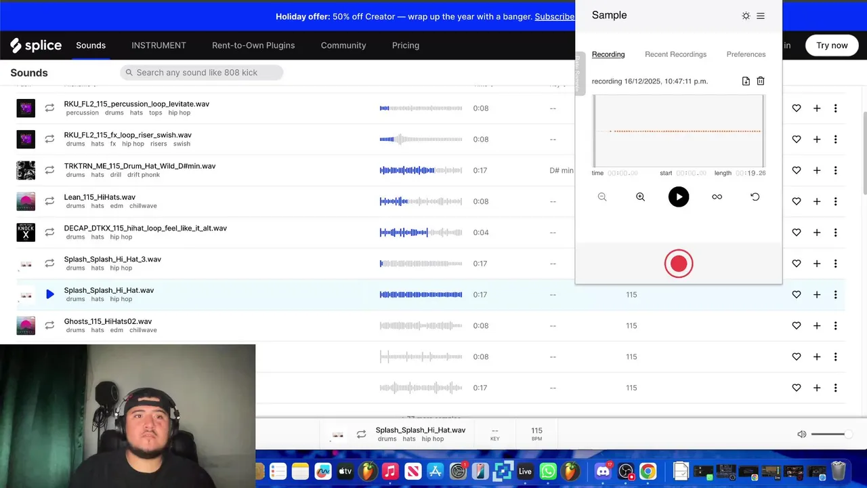Open the Pricing page
This screenshot has width=867, height=488.
pyautogui.click(x=406, y=45)
